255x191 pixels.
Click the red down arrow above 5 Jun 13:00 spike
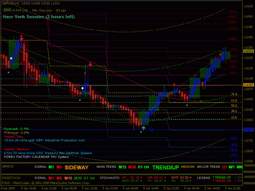pos(90,64)
